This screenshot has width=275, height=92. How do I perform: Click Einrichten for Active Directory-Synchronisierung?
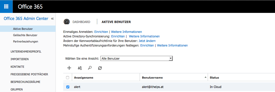[118, 36]
